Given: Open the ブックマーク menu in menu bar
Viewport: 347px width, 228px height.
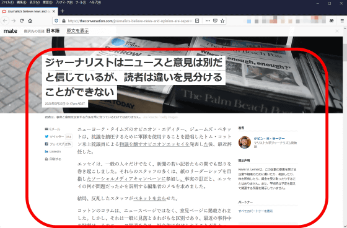Looking at the screenshot, I should 64,2.
